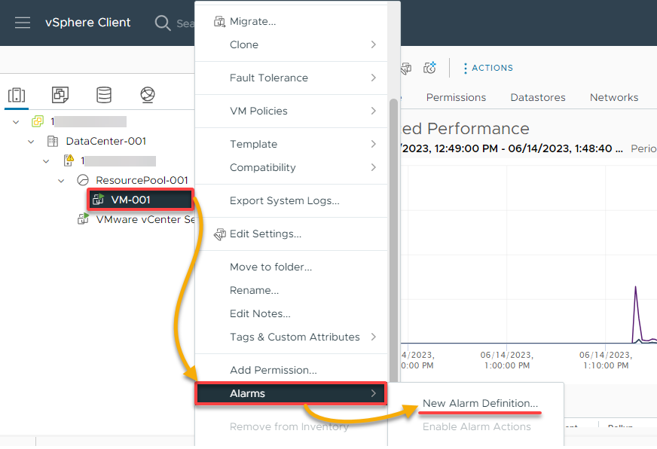This screenshot has height=449, width=657.
Task: Expand the Clone submenu
Action: [373, 44]
